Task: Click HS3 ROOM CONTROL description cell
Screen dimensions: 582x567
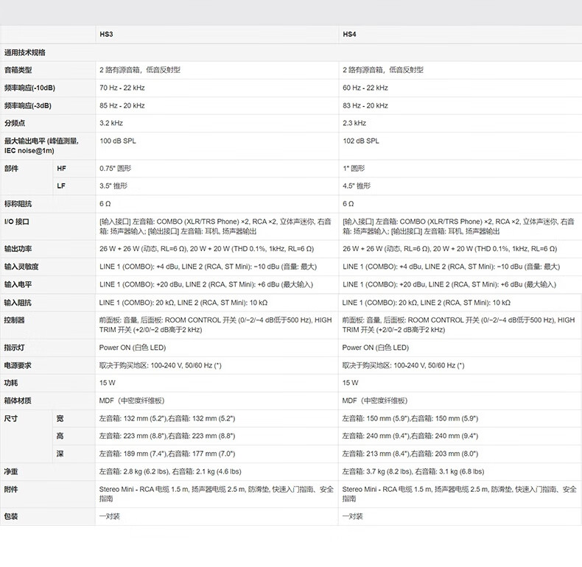Action: point(215,325)
